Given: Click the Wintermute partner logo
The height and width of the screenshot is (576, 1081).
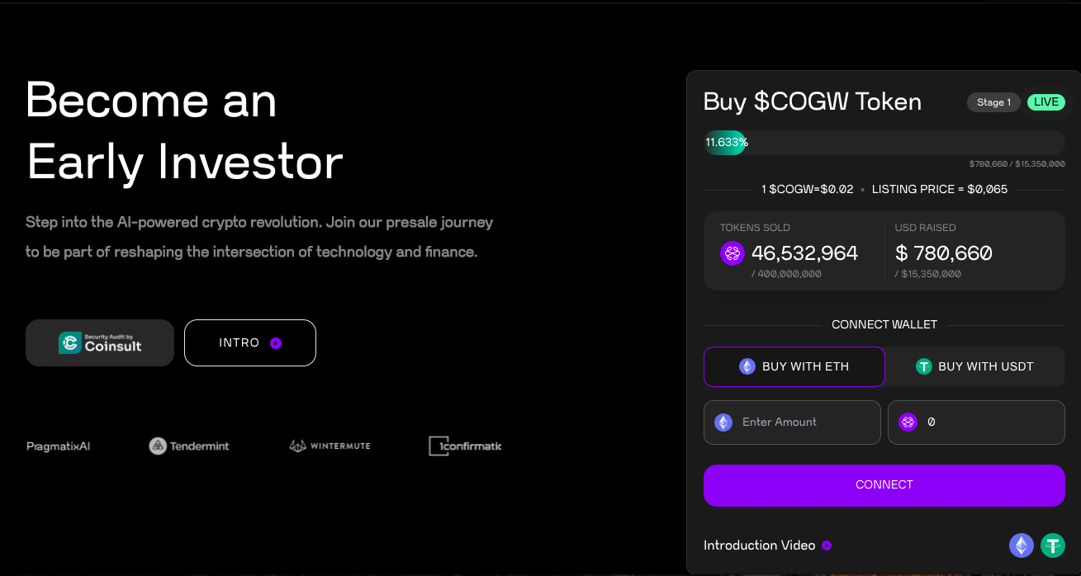Looking at the screenshot, I should 330,446.
